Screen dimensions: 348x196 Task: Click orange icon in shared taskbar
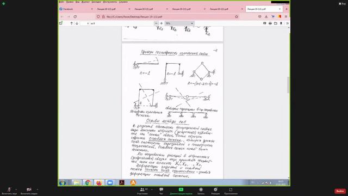pyautogui.click(x=133, y=183)
